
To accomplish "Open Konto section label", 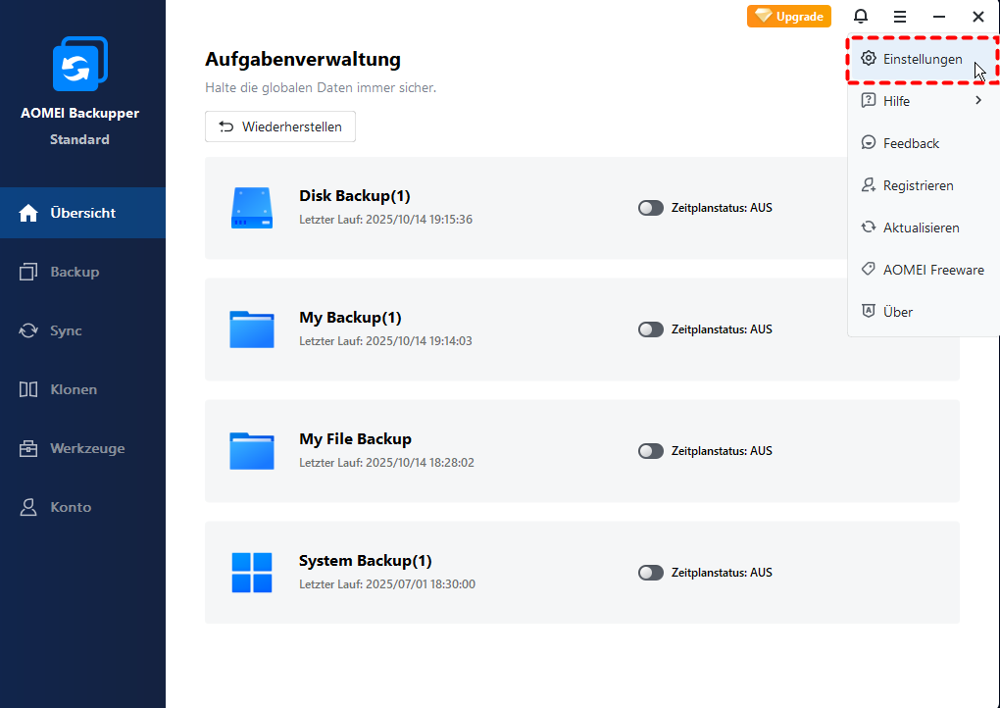I will click(71, 507).
